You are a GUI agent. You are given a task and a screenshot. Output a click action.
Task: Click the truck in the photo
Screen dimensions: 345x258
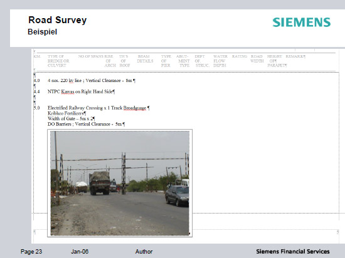[x=100, y=183]
